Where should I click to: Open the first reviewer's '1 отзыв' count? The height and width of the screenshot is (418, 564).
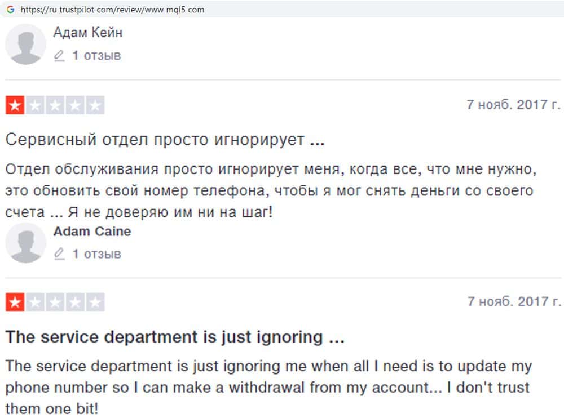[96, 56]
